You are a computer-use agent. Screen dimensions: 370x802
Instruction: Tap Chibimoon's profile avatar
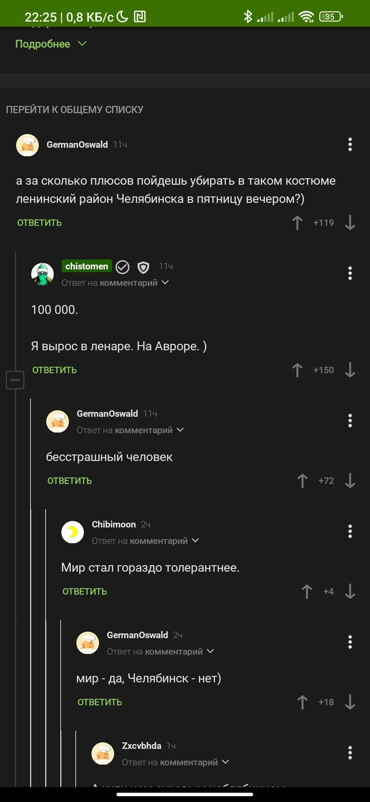[73, 532]
